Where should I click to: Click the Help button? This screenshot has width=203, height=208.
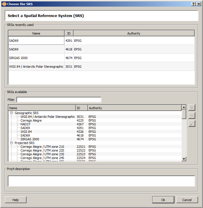pyautogui.click(x=16, y=200)
